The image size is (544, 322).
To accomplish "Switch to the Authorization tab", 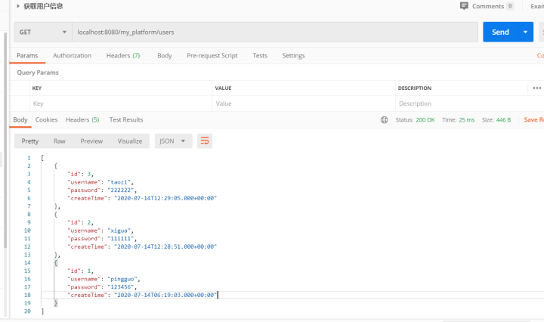I will point(73,55).
